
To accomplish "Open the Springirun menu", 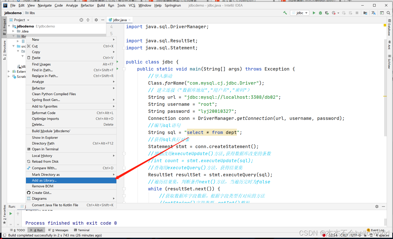I will click(x=173, y=5).
